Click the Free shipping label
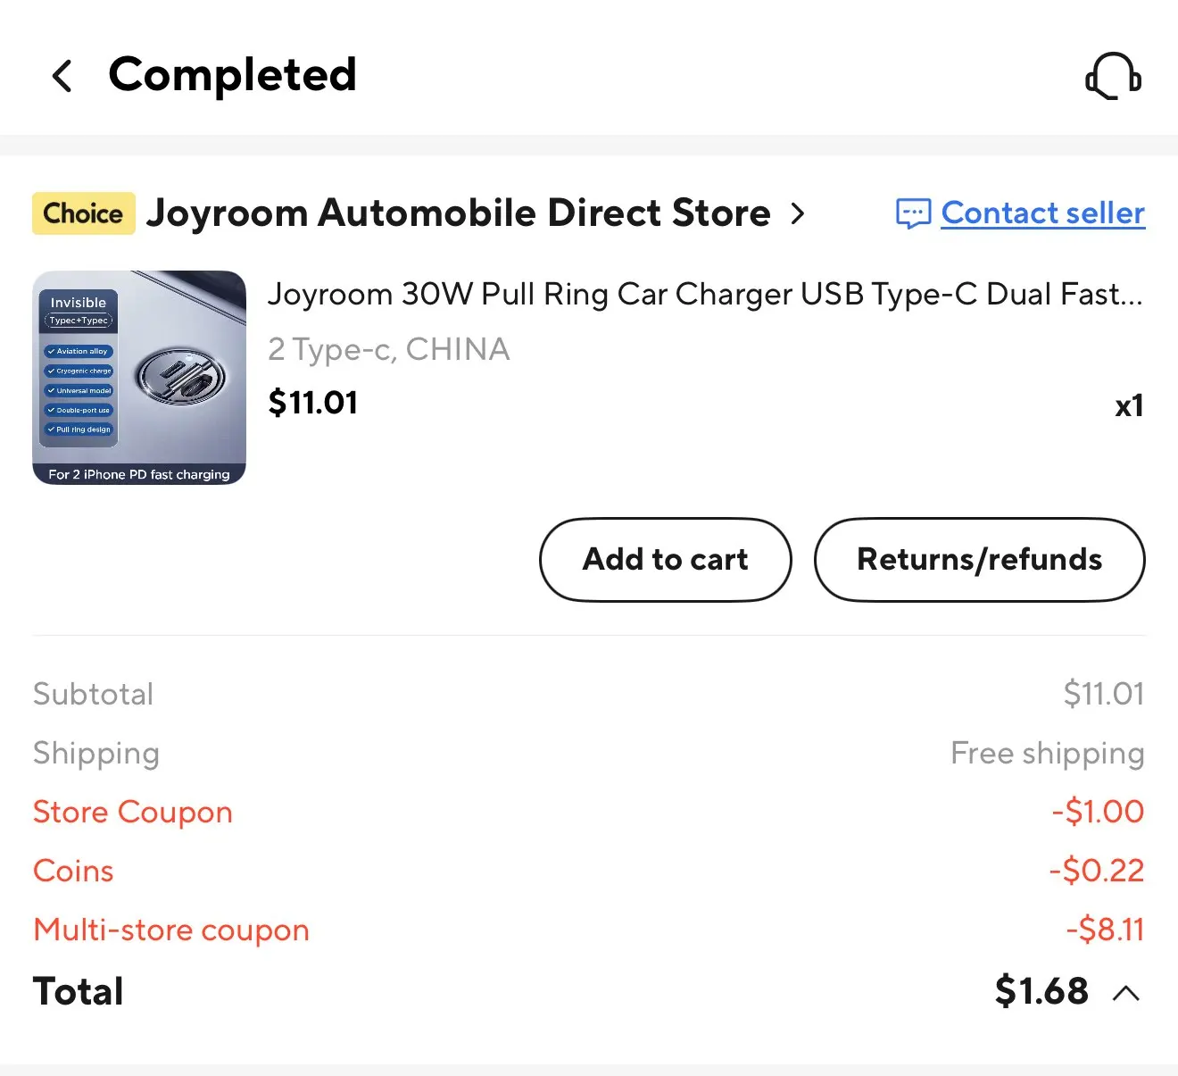Viewport: 1178px width, 1076px height. click(1047, 753)
